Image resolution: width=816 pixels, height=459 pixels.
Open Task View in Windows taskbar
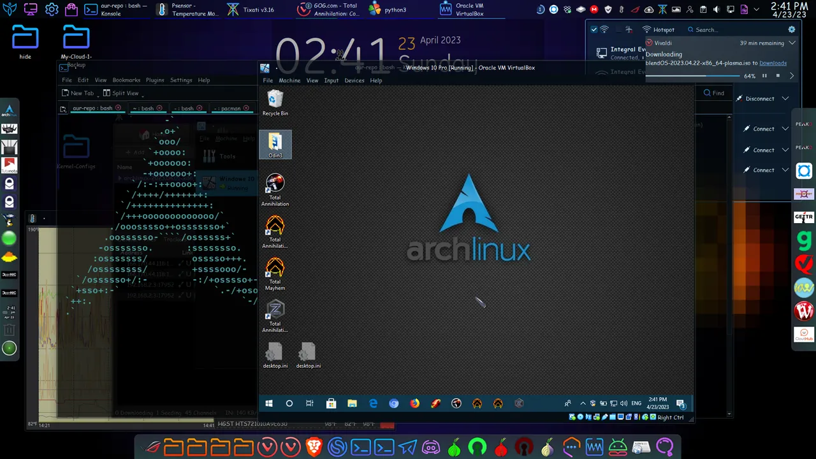(310, 404)
